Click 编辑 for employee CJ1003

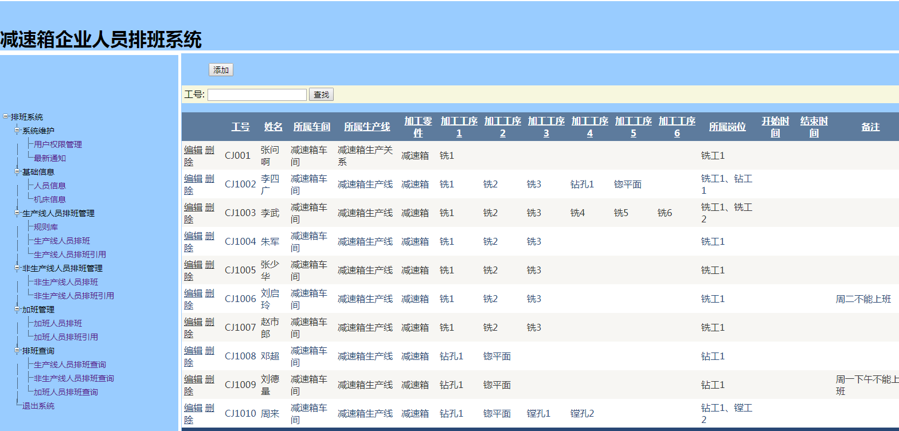coord(193,207)
